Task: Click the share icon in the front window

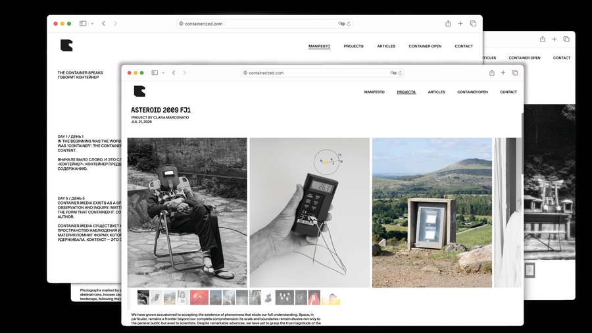Action: pyautogui.click(x=491, y=72)
